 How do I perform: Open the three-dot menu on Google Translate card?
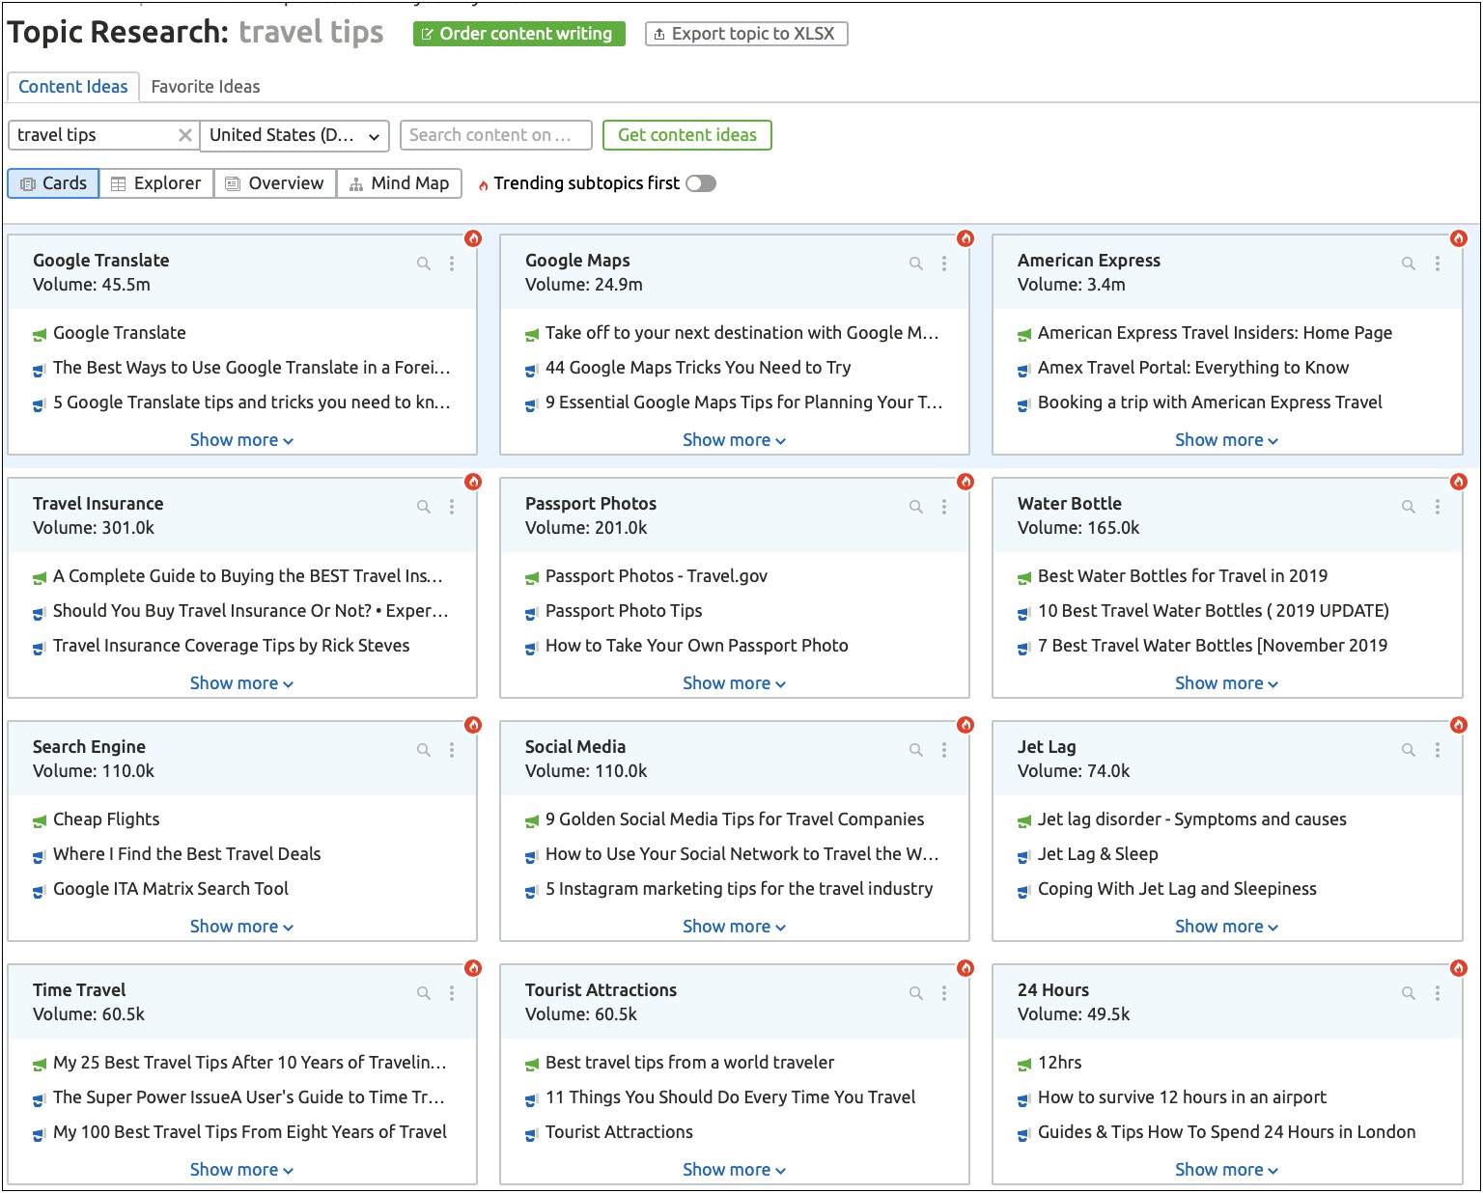452,263
